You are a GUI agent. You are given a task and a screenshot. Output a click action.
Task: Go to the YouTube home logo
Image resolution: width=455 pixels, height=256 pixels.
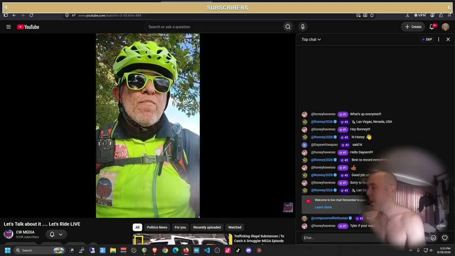click(28, 27)
